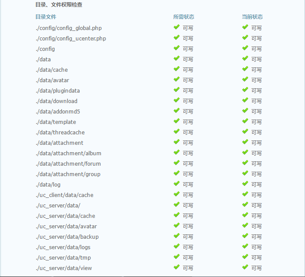Click required-status checkmark for ./data/download
The image size is (305, 277).
(177, 100)
